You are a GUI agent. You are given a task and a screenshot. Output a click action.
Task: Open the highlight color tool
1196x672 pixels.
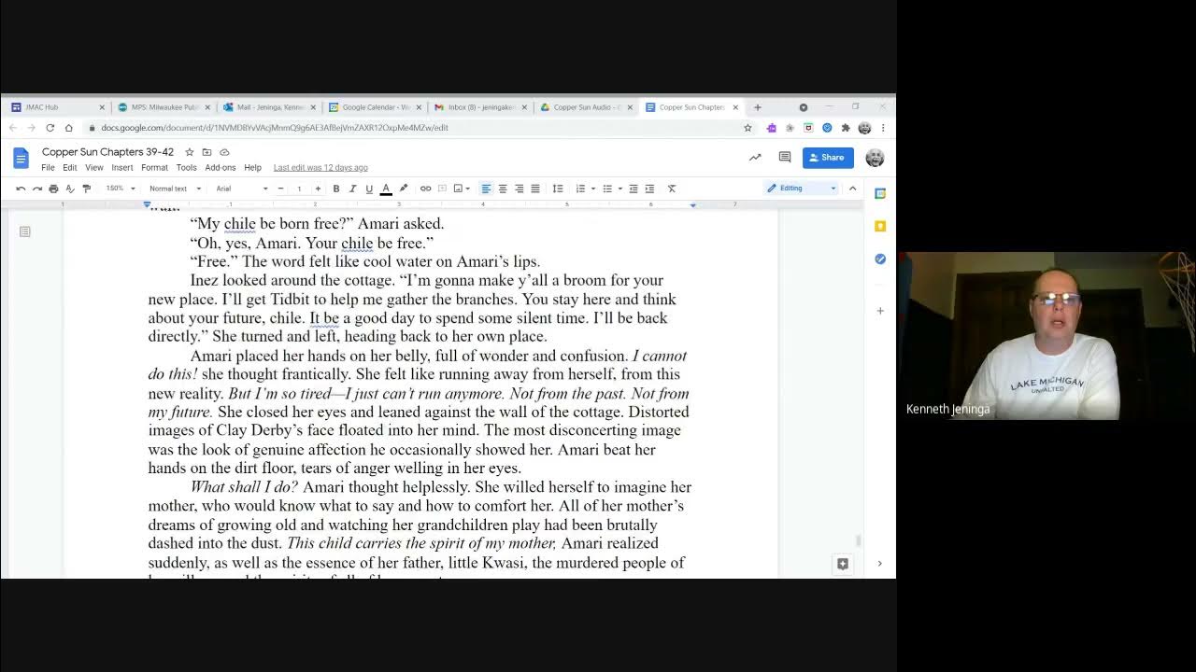coord(403,189)
